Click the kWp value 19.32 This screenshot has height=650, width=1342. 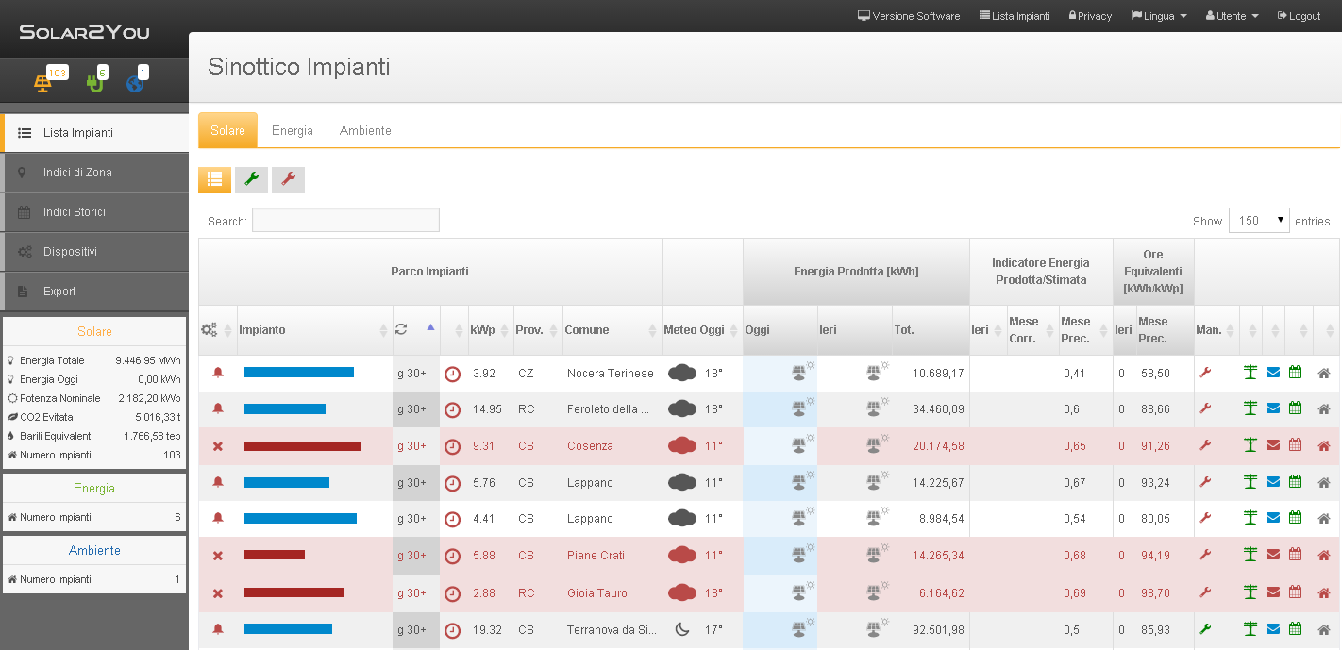(487, 629)
